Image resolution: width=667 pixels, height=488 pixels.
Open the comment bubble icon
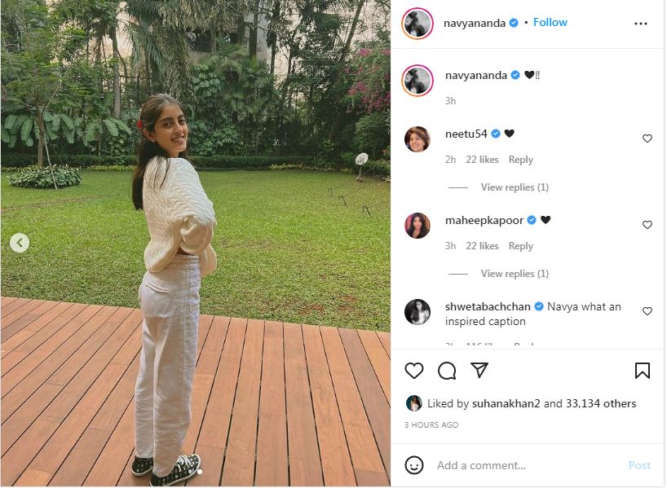(447, 371)
